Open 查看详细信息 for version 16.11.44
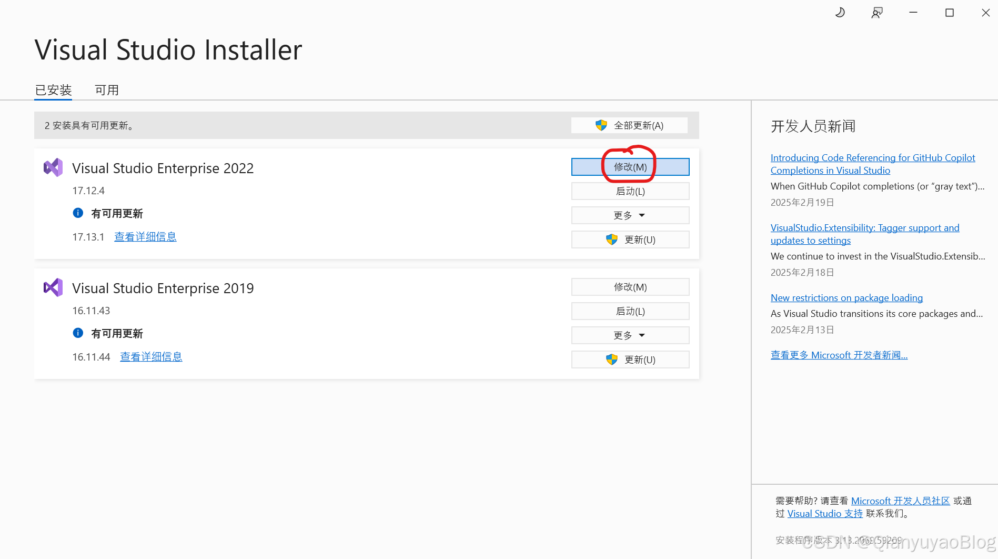The image size is (998, 559). pyautogui.click(x=151, y=357)
